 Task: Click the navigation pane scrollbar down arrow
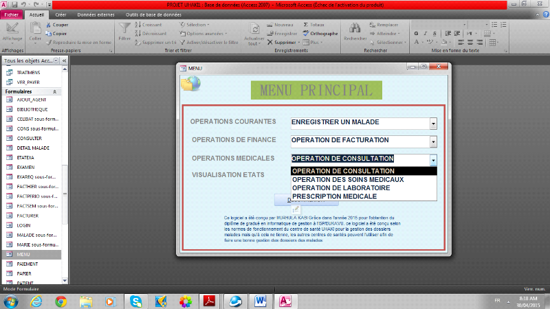[65, 281]
